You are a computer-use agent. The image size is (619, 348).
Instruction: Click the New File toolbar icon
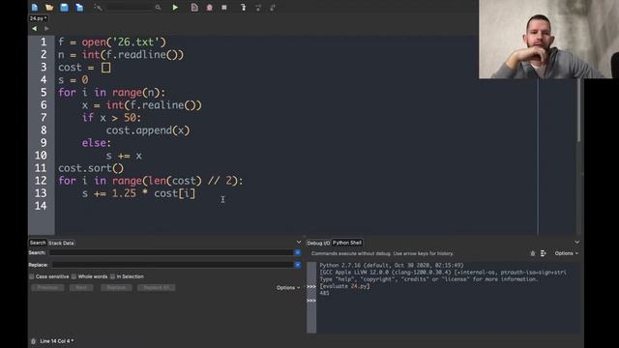35,7
